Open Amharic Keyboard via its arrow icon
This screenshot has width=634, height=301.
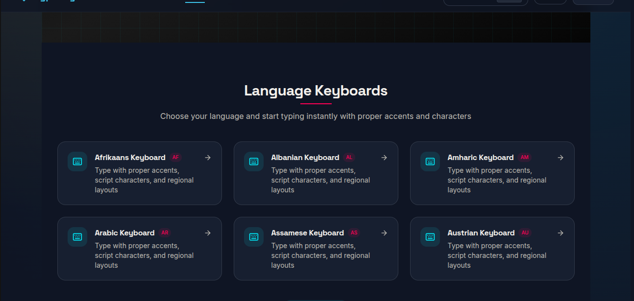pos(561,158)
